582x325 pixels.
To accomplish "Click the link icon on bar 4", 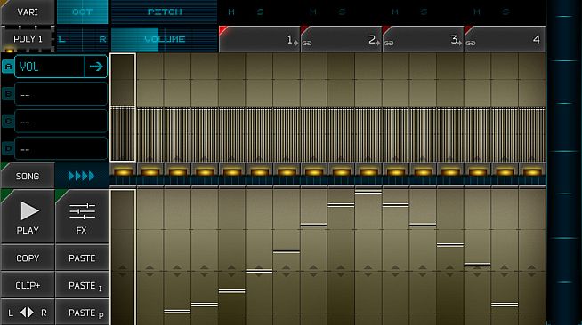I will click(x=471, y=44).
